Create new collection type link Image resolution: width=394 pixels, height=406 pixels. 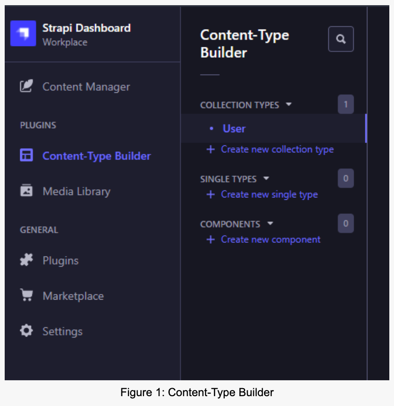coord(277,150)
